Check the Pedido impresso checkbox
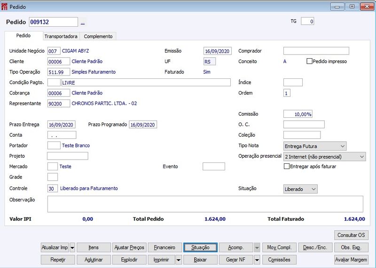376x268 pixels. point(309,61)
